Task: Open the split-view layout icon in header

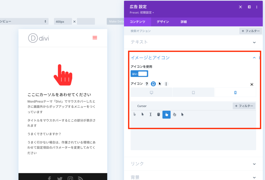Action: pyautogui.click(x=249, y=7)
